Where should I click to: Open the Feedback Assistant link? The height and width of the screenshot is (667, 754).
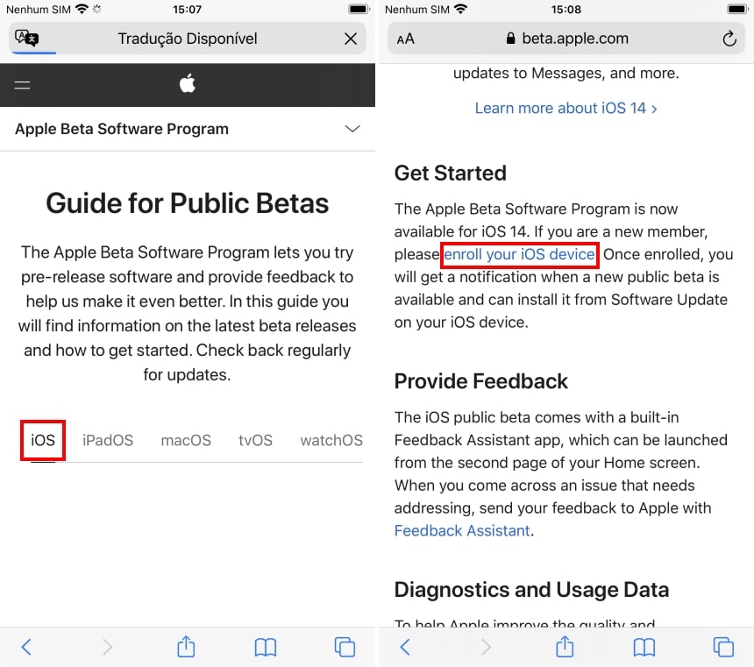coord(462,530)
